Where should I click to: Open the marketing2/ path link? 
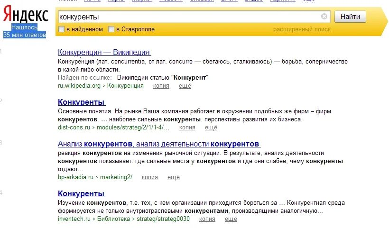[116, 177]
